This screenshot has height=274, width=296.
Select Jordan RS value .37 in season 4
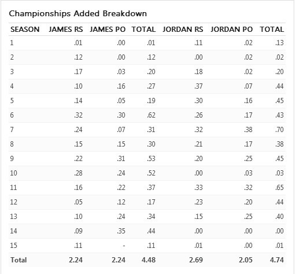point(198,86)
